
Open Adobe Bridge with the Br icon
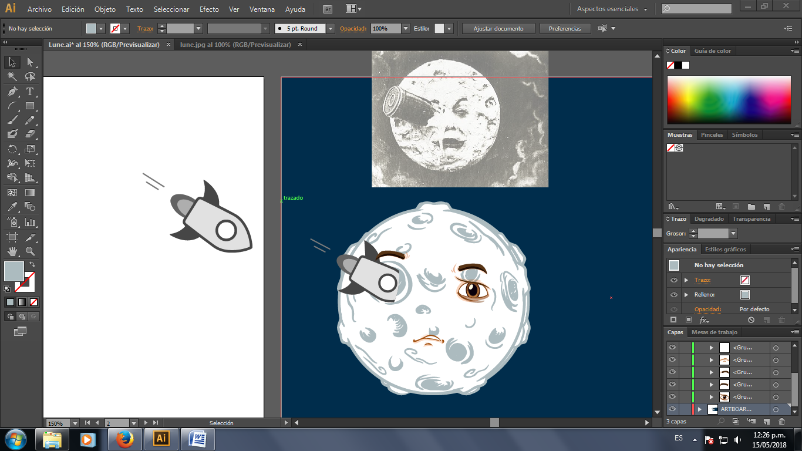[x=328, y=9]
